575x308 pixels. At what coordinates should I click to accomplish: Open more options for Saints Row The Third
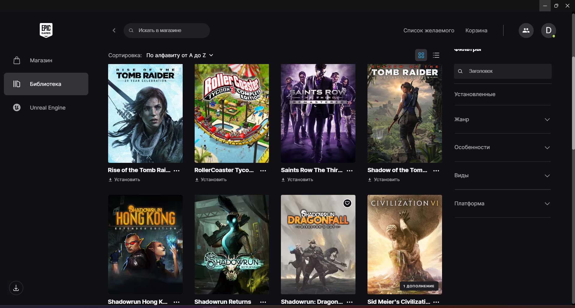(349, 171)
